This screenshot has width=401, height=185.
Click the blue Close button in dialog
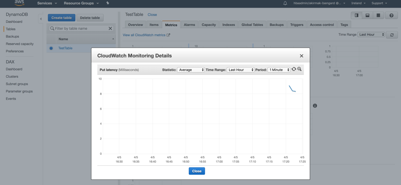(196, 171)
